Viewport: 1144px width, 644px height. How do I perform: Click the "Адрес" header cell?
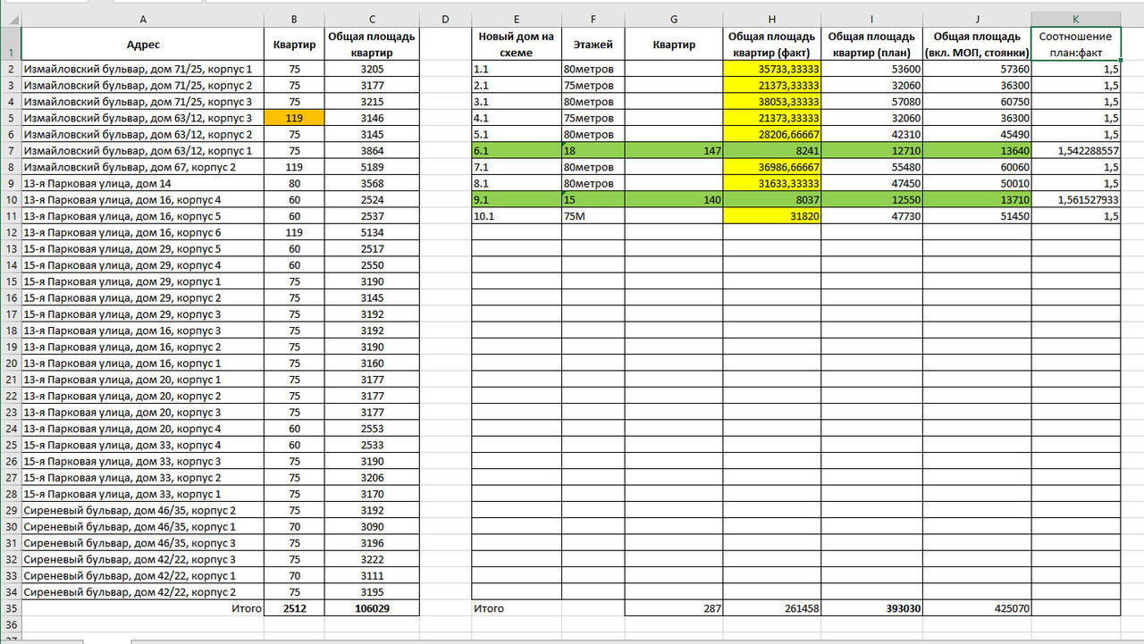coord(142,44)
